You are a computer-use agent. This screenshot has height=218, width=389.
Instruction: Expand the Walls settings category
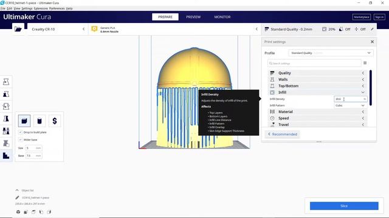point(317,79)
